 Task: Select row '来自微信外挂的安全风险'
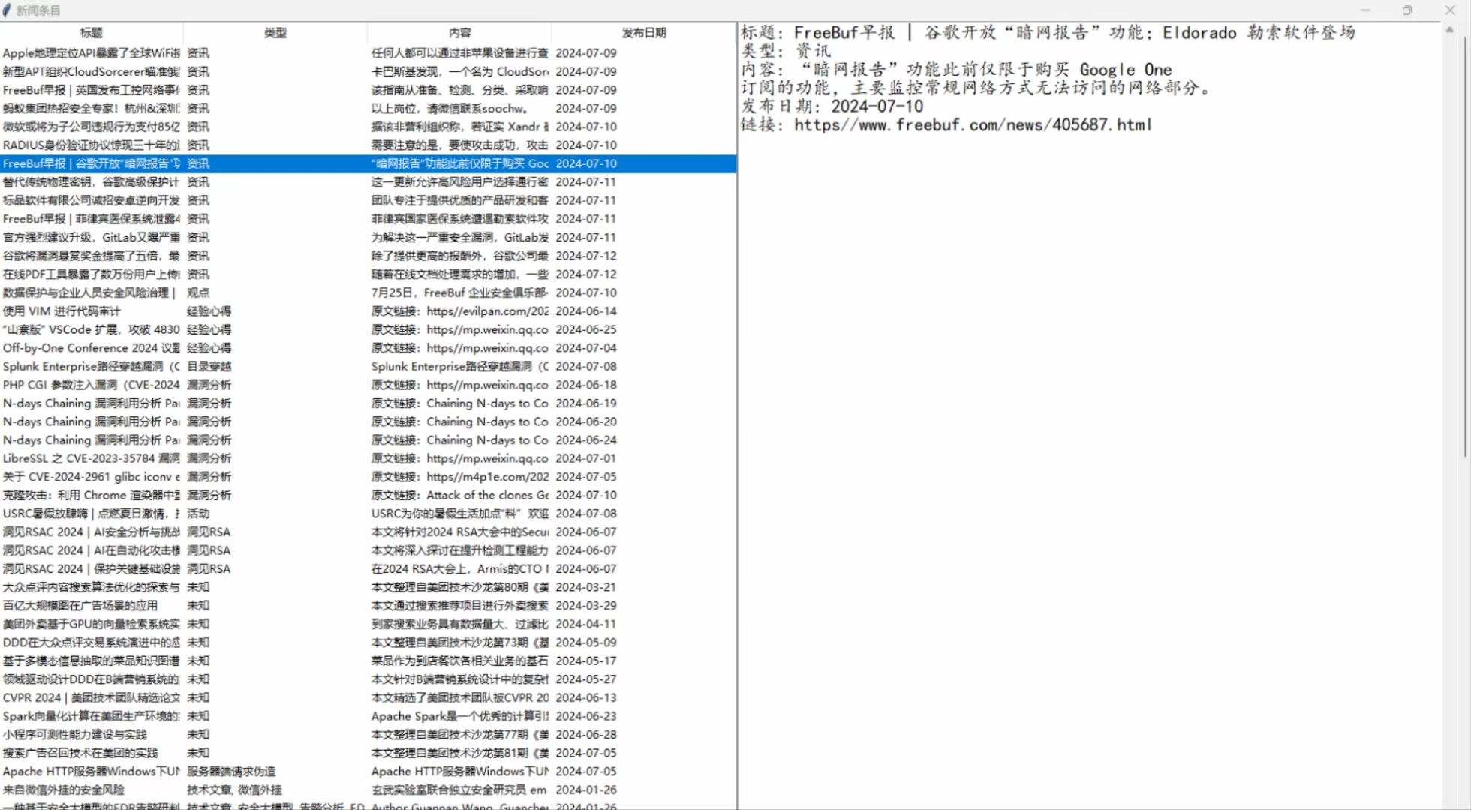[368, 790]
